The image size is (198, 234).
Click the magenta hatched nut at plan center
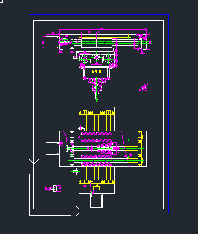point(104,148)
